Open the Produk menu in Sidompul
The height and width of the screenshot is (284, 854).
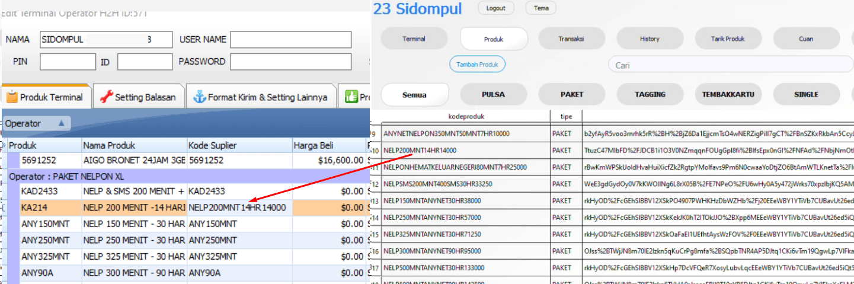494,39
